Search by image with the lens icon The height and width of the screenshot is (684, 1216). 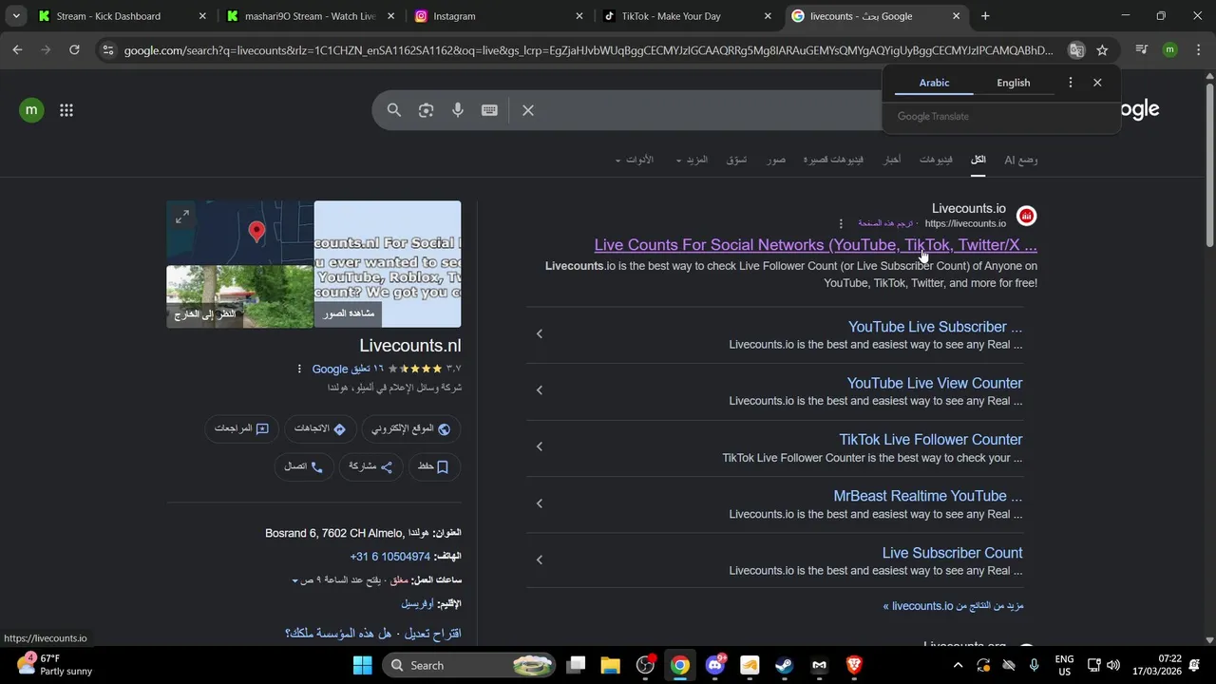tap(427, 110)
